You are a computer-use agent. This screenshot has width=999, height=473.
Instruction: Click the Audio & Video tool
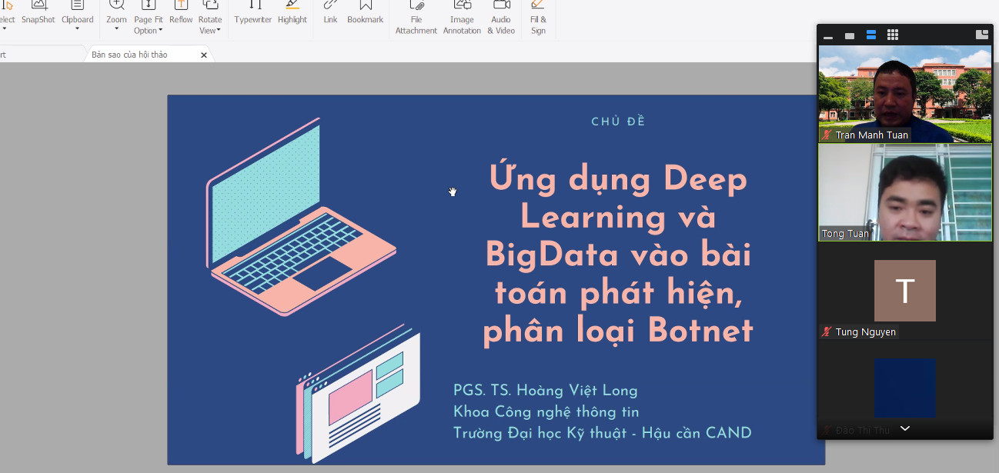coord(501,17)
